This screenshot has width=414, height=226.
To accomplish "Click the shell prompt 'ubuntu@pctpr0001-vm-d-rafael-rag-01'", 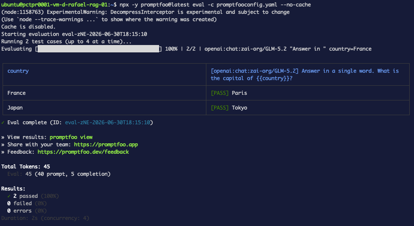I will tap(54, 5).
